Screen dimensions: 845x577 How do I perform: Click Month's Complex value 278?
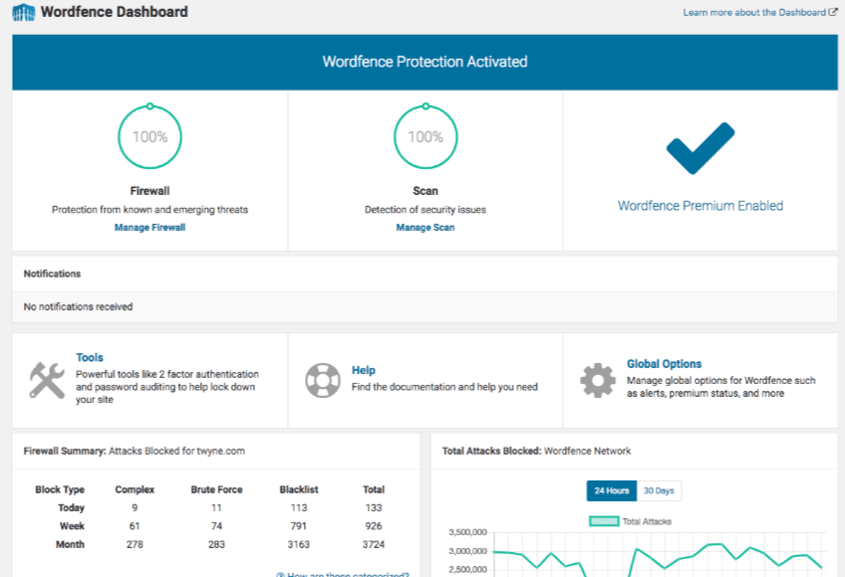pyautogui.click(x=135, y=544)
